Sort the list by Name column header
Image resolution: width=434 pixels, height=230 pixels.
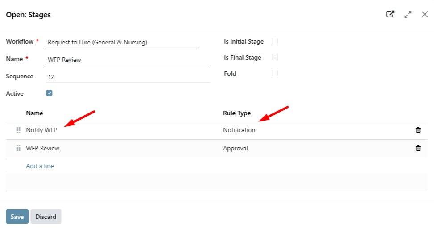tap(34, 113)
